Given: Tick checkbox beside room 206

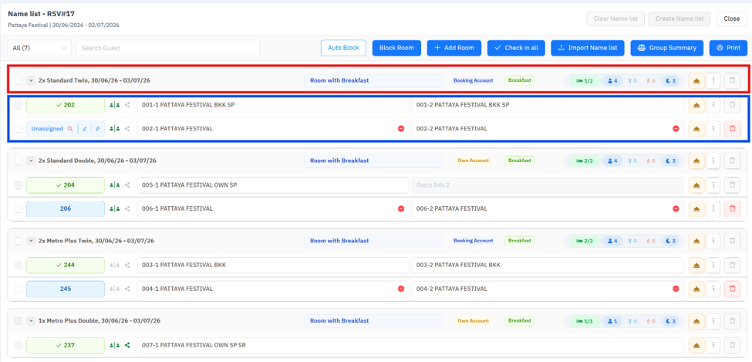Looking at the screenshot, I should click(19, 209).
